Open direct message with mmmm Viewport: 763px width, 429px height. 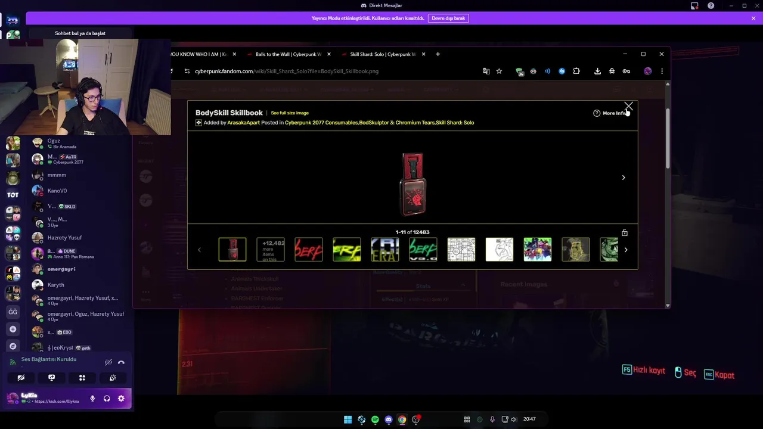tap(80, 175)
